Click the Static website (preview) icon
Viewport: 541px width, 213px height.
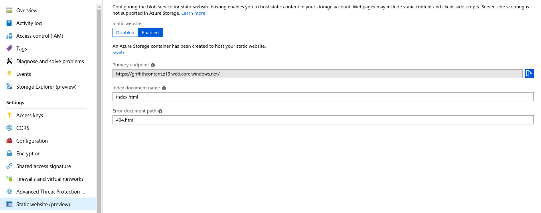tap(9, 204)
